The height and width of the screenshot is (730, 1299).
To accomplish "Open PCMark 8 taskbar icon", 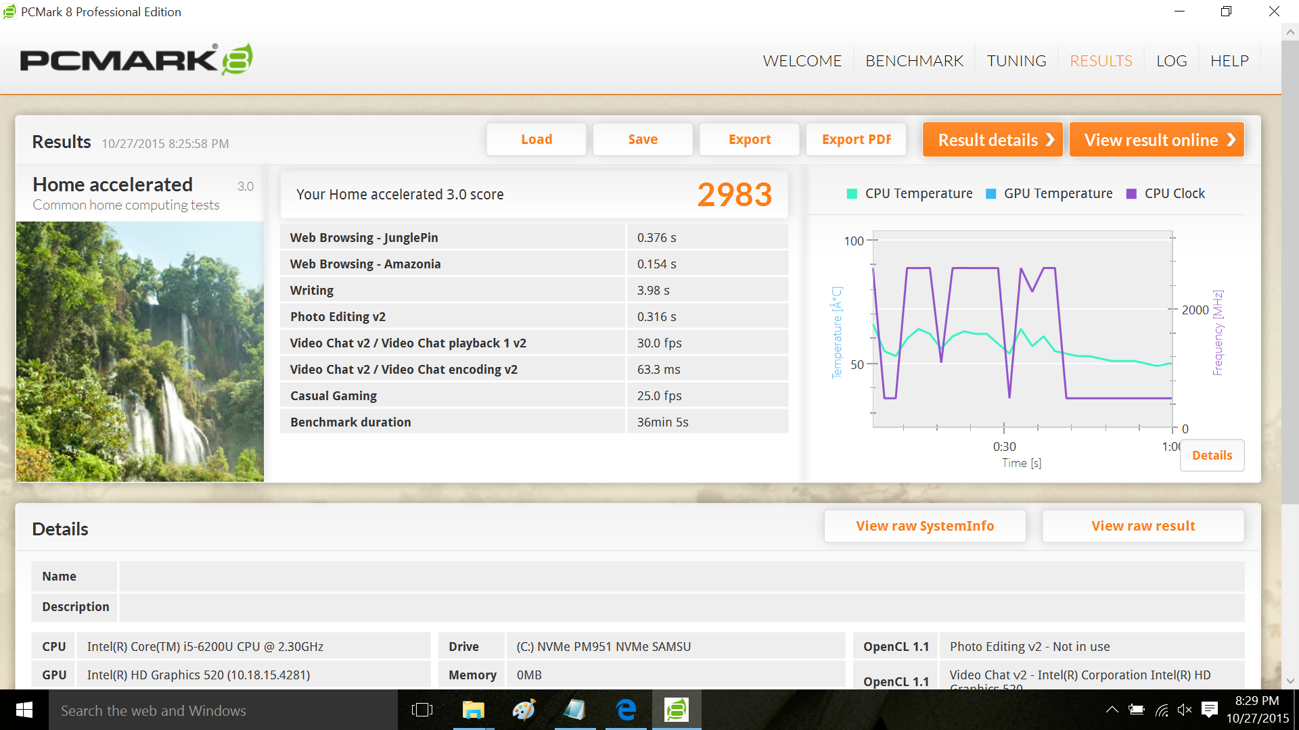I will coord(676,710).
